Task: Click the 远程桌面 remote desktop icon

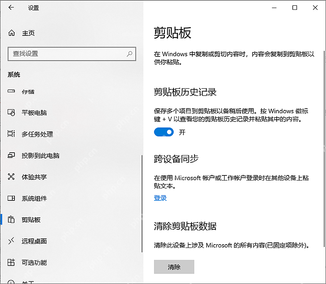Action: 11,241
